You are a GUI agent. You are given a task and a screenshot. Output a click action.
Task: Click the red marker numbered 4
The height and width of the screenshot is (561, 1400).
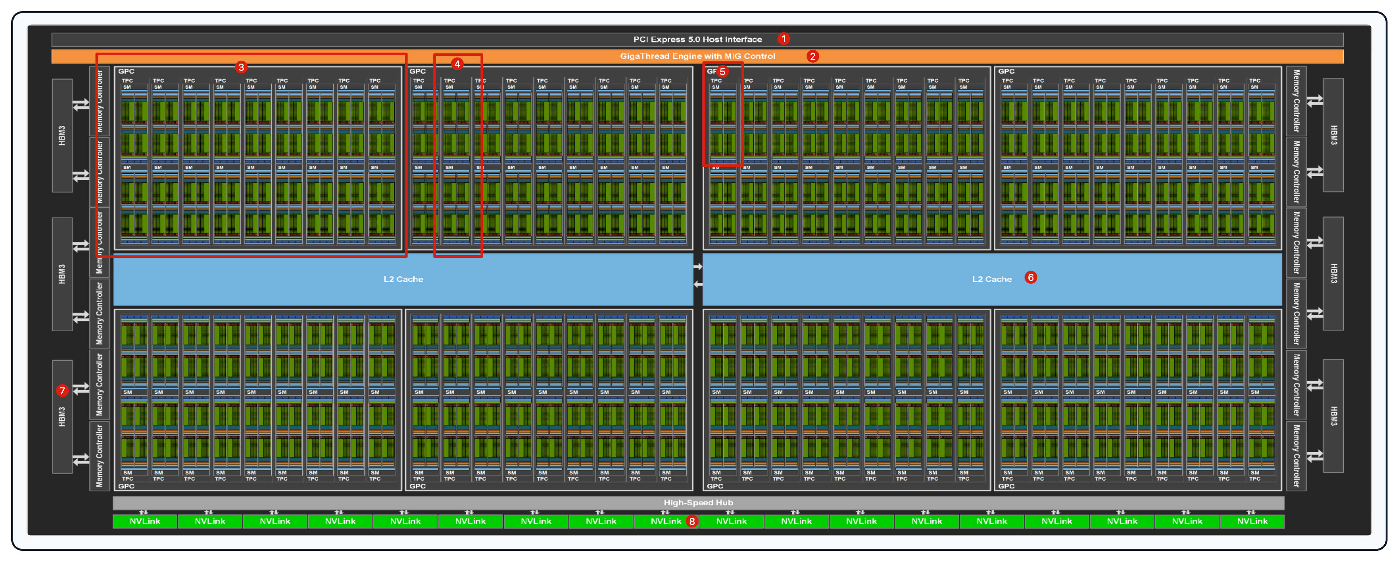(457, 64)
